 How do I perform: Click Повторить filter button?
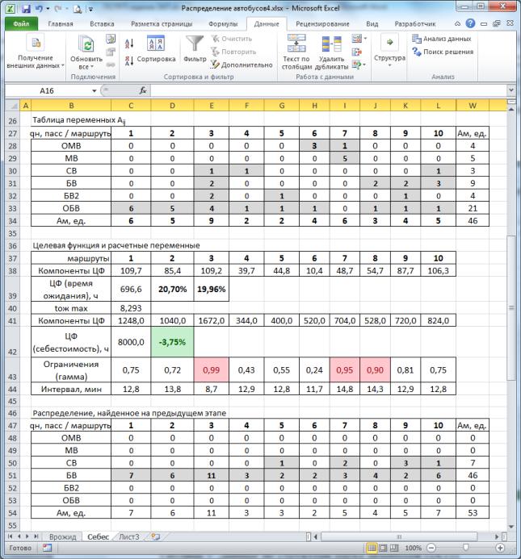(x=233, y=52)
